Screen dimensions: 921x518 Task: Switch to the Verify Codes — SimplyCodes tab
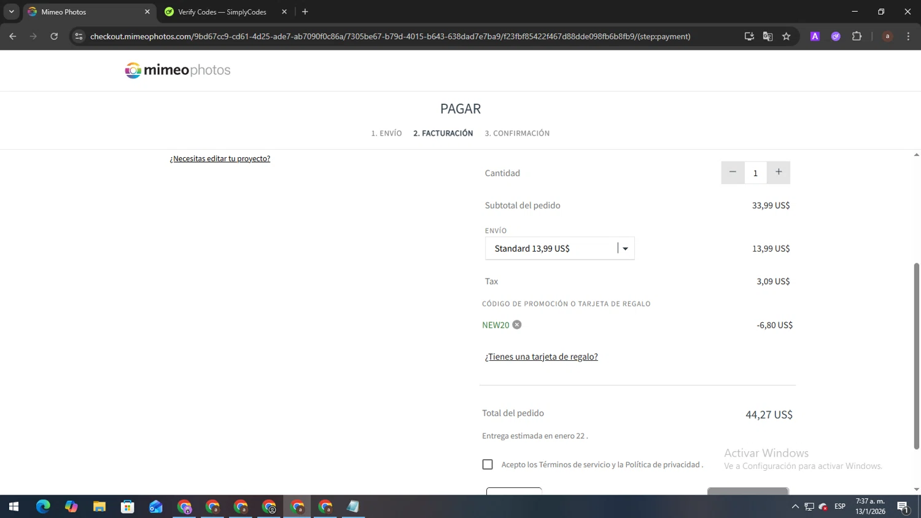(x=222, y=12)
